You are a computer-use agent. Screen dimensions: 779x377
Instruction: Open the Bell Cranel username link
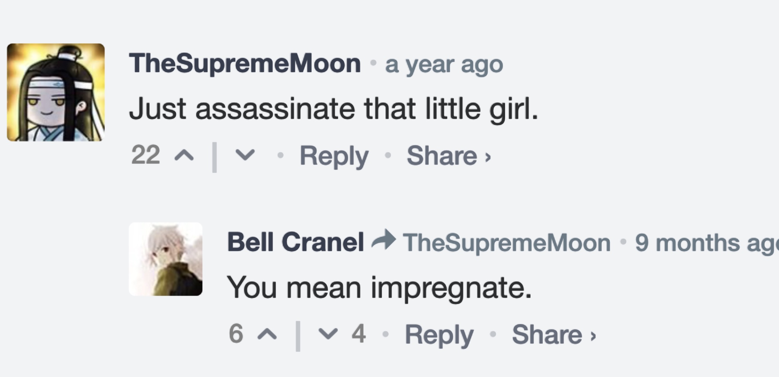click(x=295, y=242)
